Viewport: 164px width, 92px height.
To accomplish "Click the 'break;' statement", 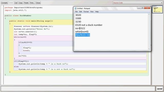I will pos(27,51).
